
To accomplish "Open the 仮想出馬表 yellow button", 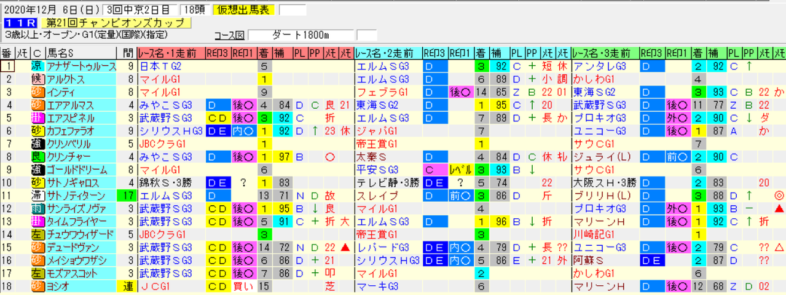I will pyautogui.click(x=244, y=10).
